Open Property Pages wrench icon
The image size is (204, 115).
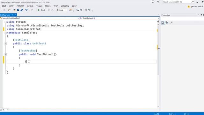(171, 23)
